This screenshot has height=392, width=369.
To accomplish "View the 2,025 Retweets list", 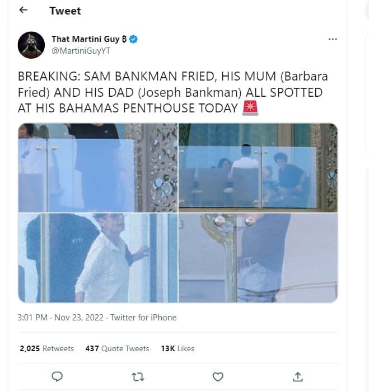I will point(46,348).
